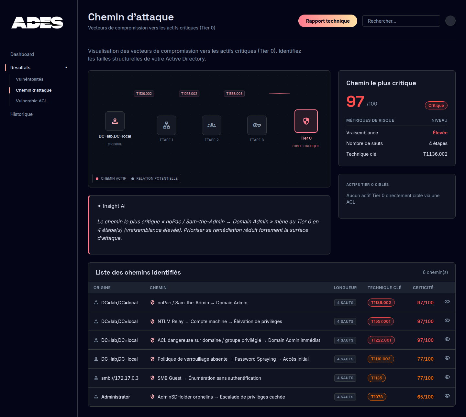
Task: Click the T1558.003 tag in the graph
Action: tap(234, 94)
